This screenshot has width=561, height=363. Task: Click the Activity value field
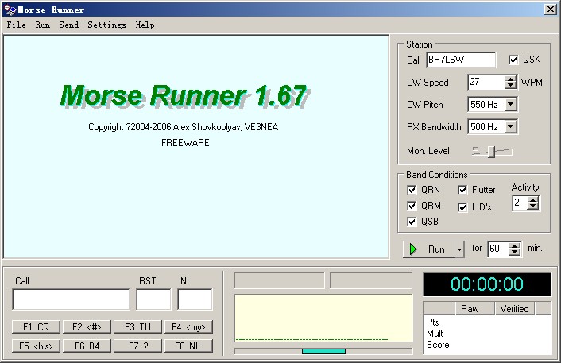(x=520, y=203)
